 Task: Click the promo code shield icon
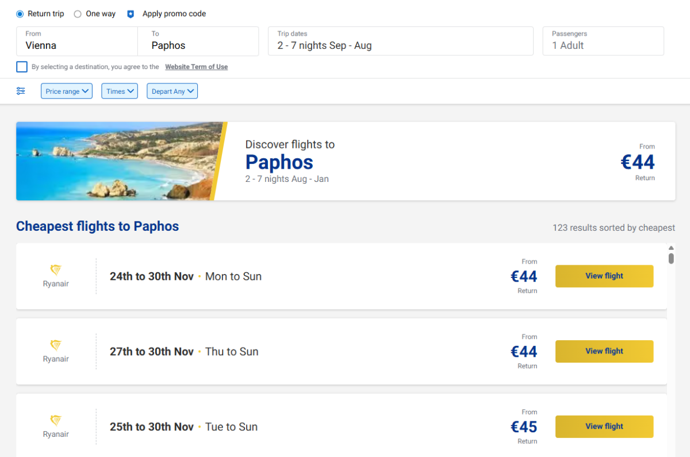pyautogui.click(x=131, y=14)
